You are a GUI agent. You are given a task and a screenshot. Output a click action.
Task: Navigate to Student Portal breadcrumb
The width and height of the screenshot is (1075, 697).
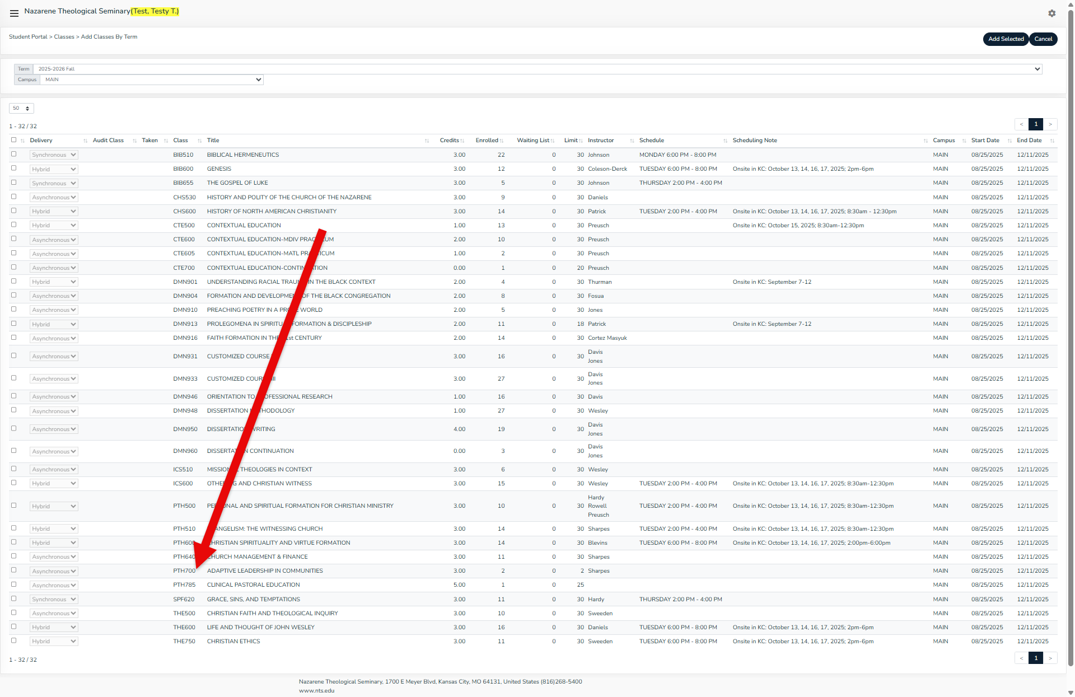click(28, 37)
